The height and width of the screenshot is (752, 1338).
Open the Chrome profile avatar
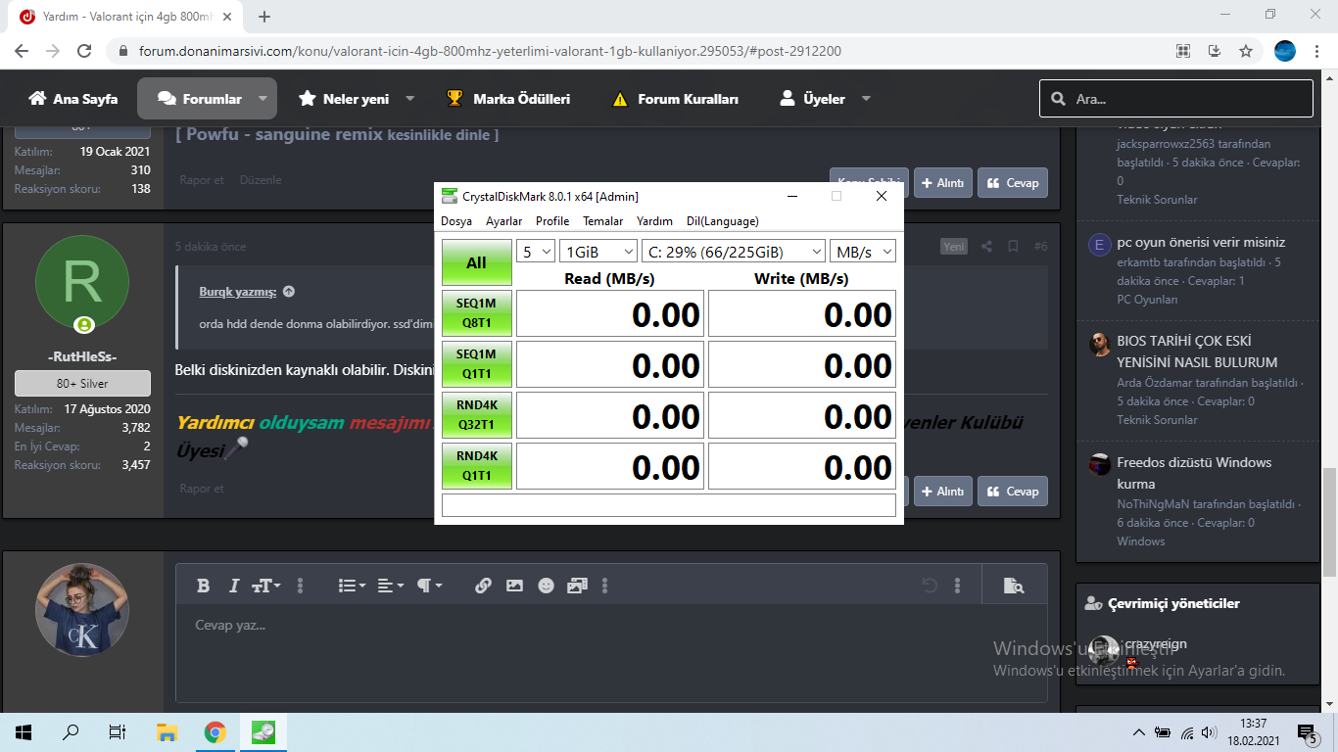pos(1285,51)
